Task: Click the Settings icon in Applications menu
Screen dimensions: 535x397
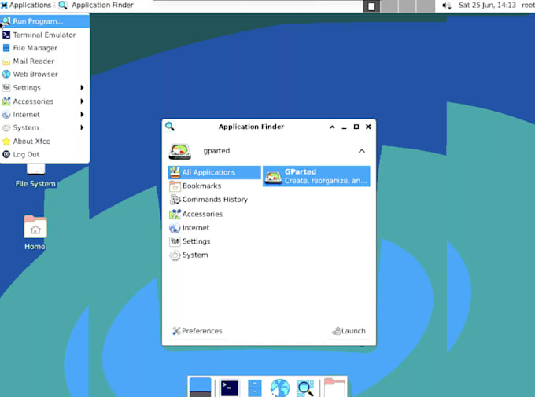Action: tap(6, 87)
